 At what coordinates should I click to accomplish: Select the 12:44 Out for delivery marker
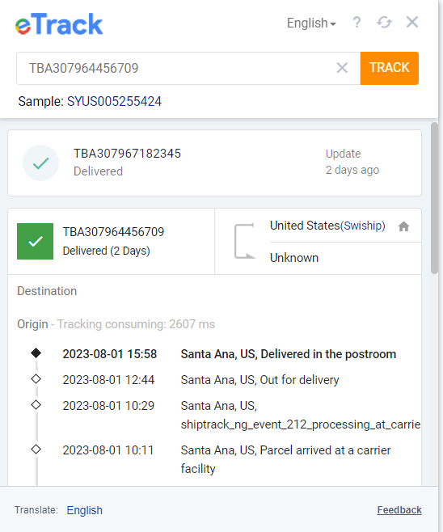(x=36, y=379)
